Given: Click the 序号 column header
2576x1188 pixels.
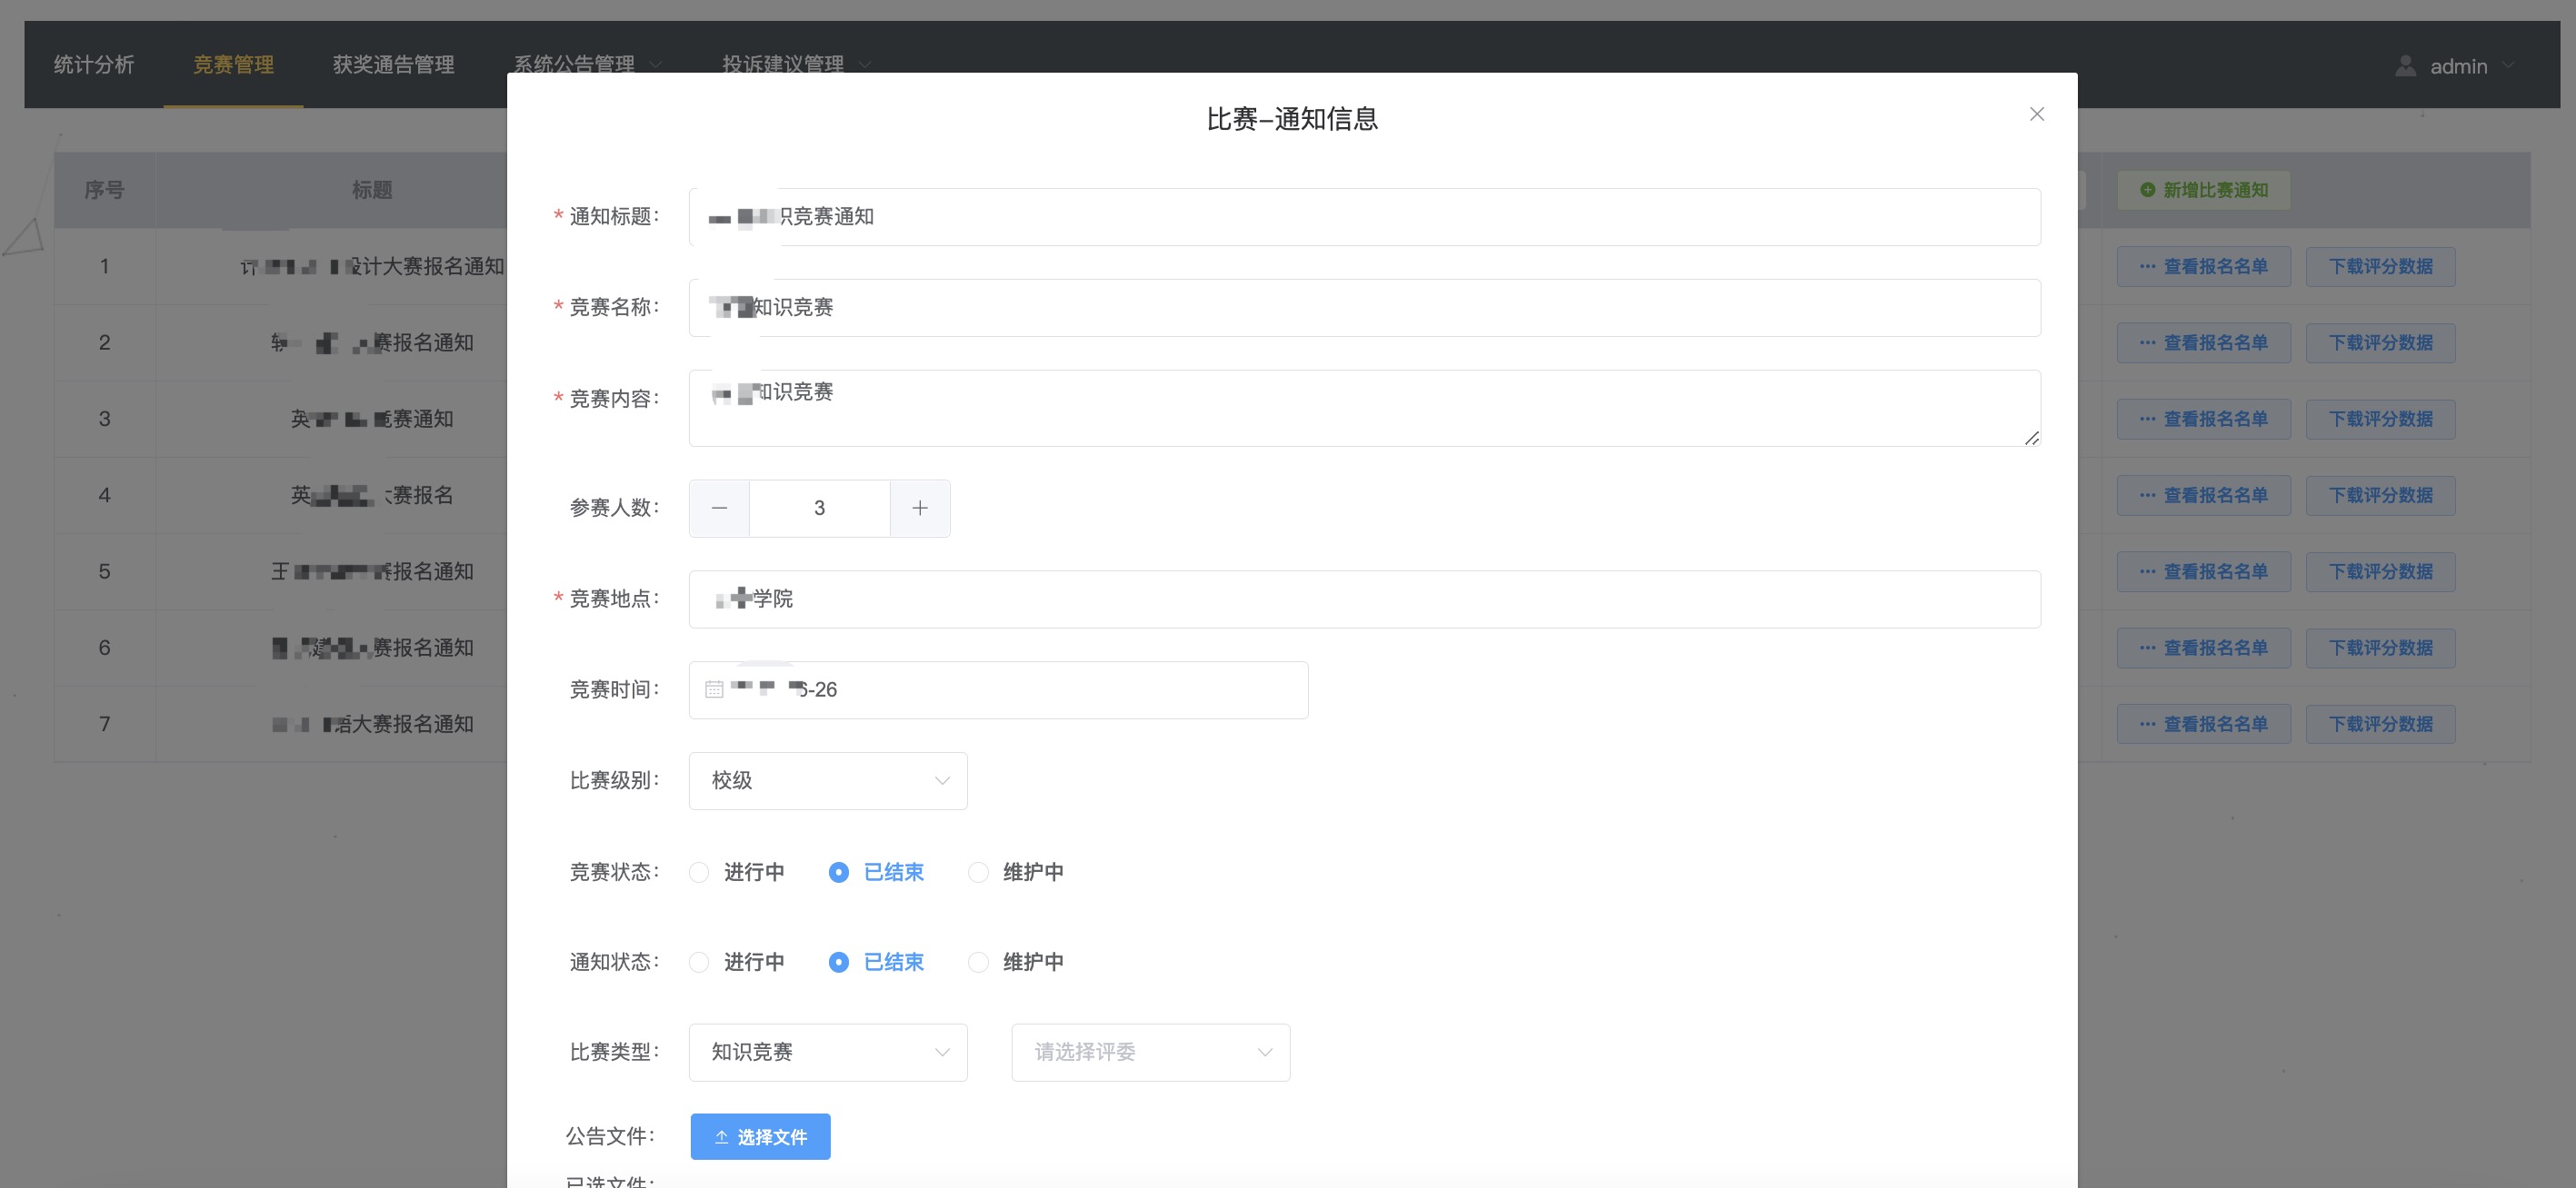Looking at the screenshot, I should point(104,190).
